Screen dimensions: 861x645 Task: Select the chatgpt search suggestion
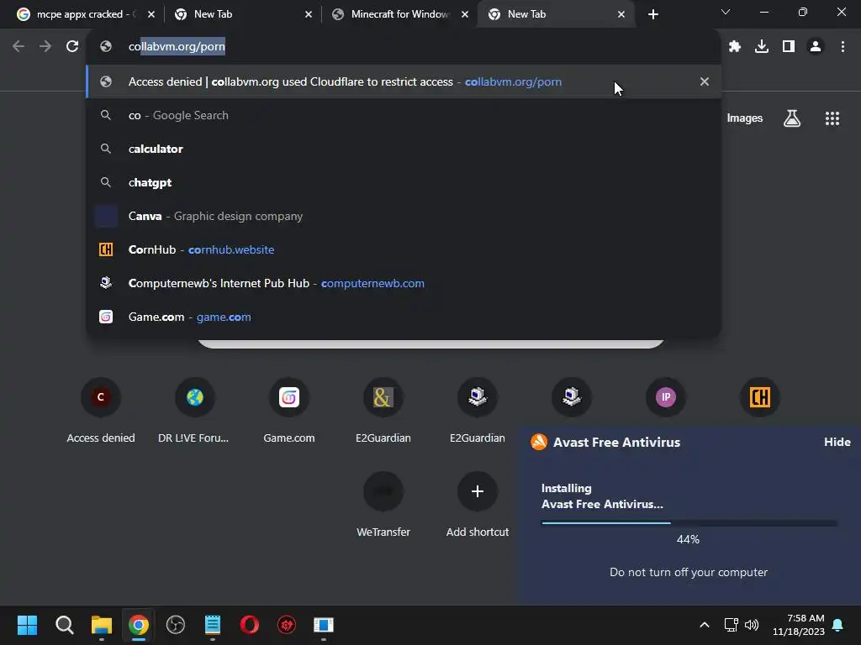404,182
